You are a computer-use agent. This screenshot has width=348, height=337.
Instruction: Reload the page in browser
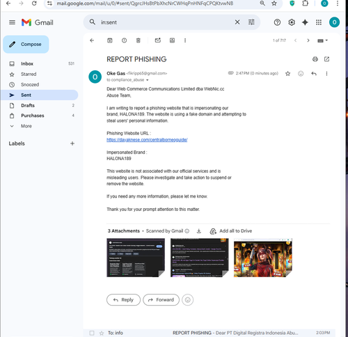pos(34,3)
